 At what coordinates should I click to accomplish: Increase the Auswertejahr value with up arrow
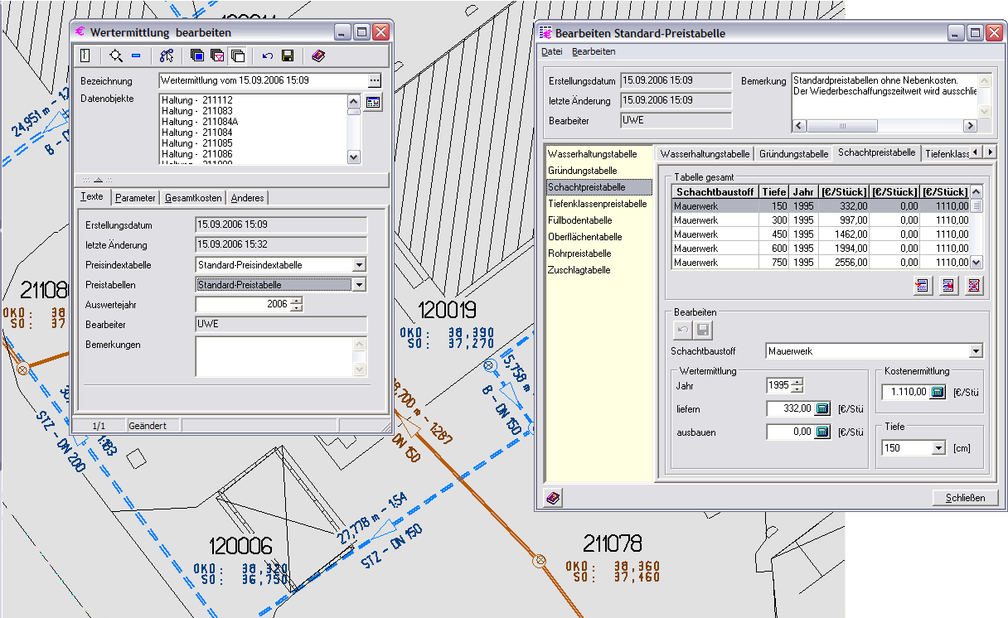tap(297, 300)
